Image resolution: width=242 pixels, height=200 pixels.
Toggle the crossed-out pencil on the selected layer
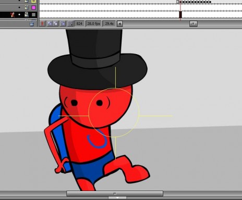coord(13,15)
